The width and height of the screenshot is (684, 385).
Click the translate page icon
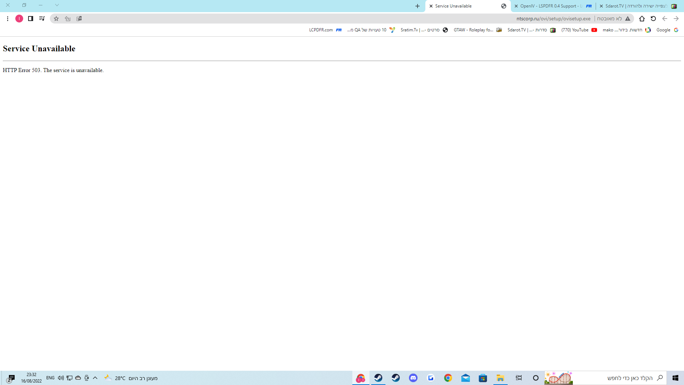[79, 19]
